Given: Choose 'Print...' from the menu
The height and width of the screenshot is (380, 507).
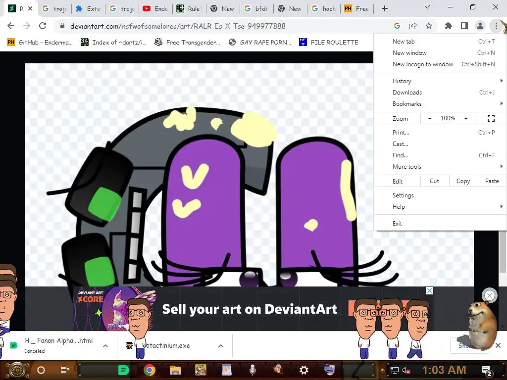Looking at the screenshot, I should tap(440, 133).
